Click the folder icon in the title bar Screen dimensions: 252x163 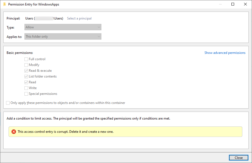4,4
